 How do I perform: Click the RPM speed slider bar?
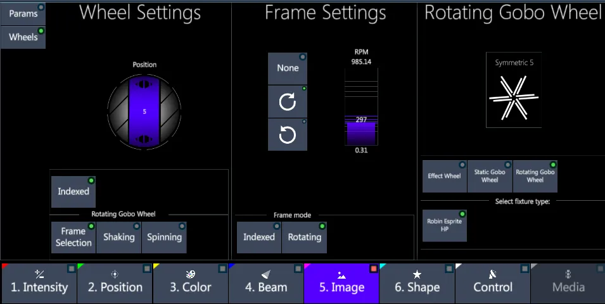click(361, 107)
